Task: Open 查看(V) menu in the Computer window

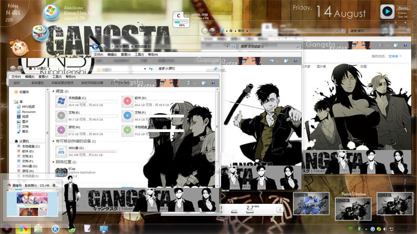Action: point(43,76)
